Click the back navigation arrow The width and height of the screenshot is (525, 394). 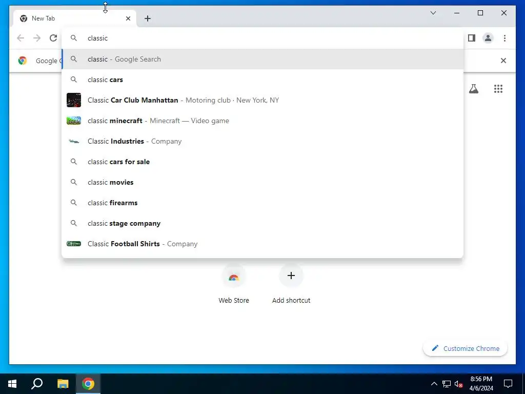(x=21, y=38)
